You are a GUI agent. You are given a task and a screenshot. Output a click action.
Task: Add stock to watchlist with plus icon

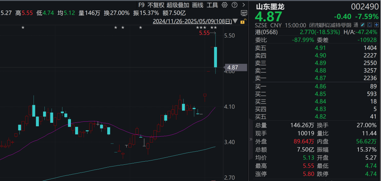(x=377, y=25)
